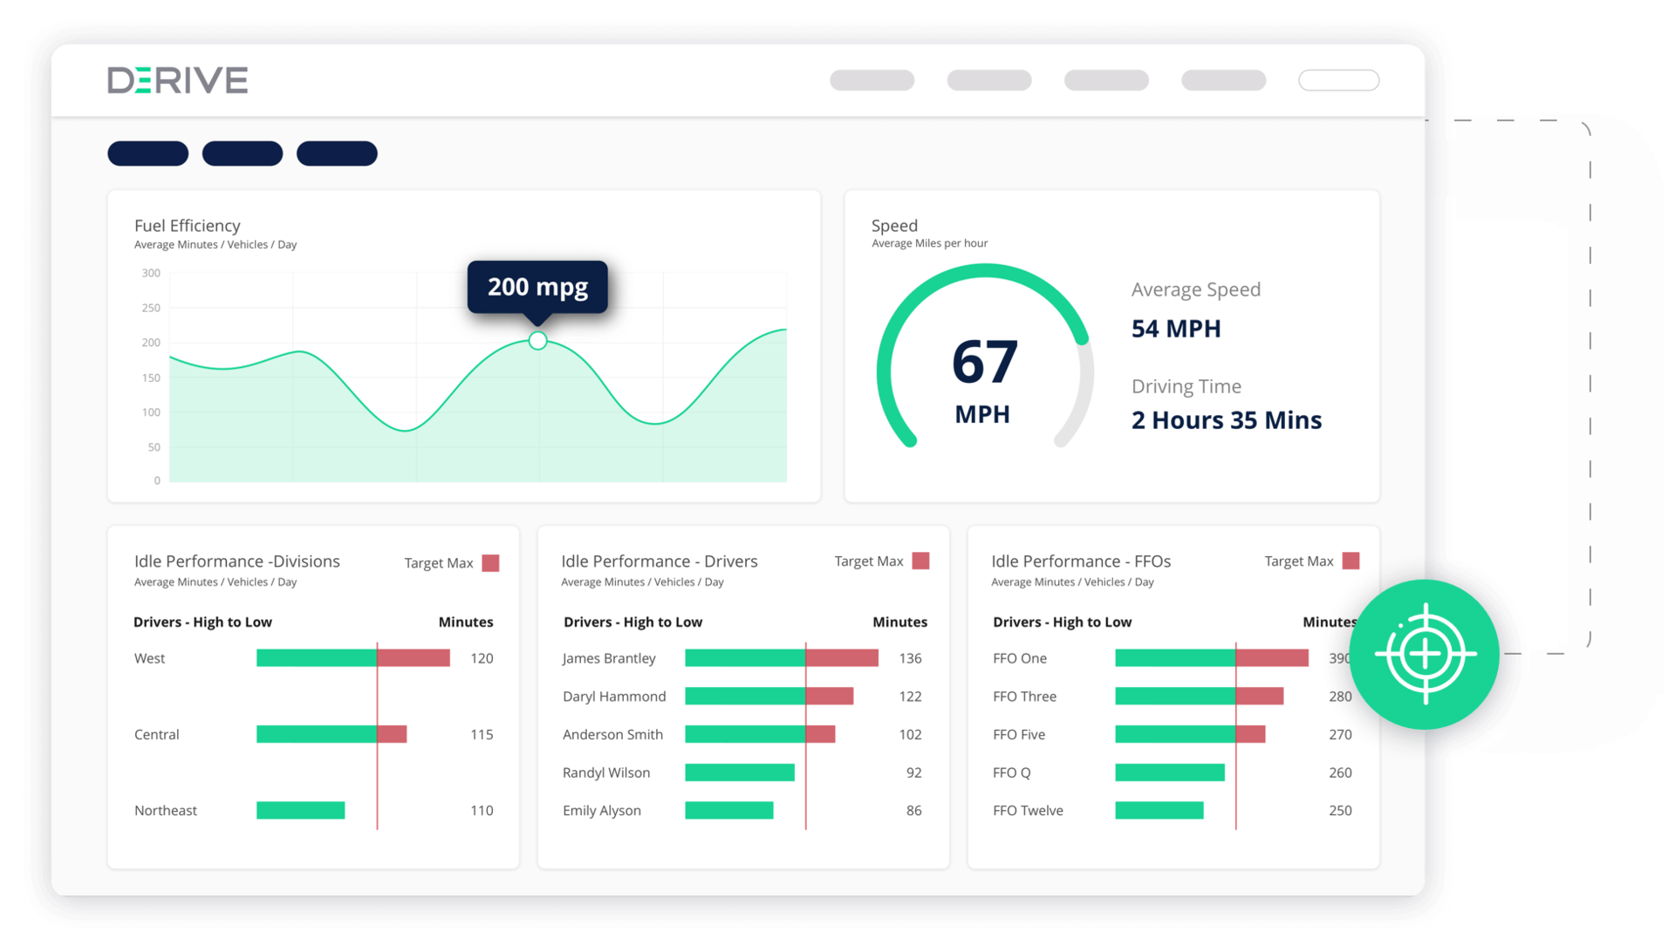This screenshot has height=939, width=1675.
Task: Click the Divisions Target Max red swatch
Action: [490, 563]
